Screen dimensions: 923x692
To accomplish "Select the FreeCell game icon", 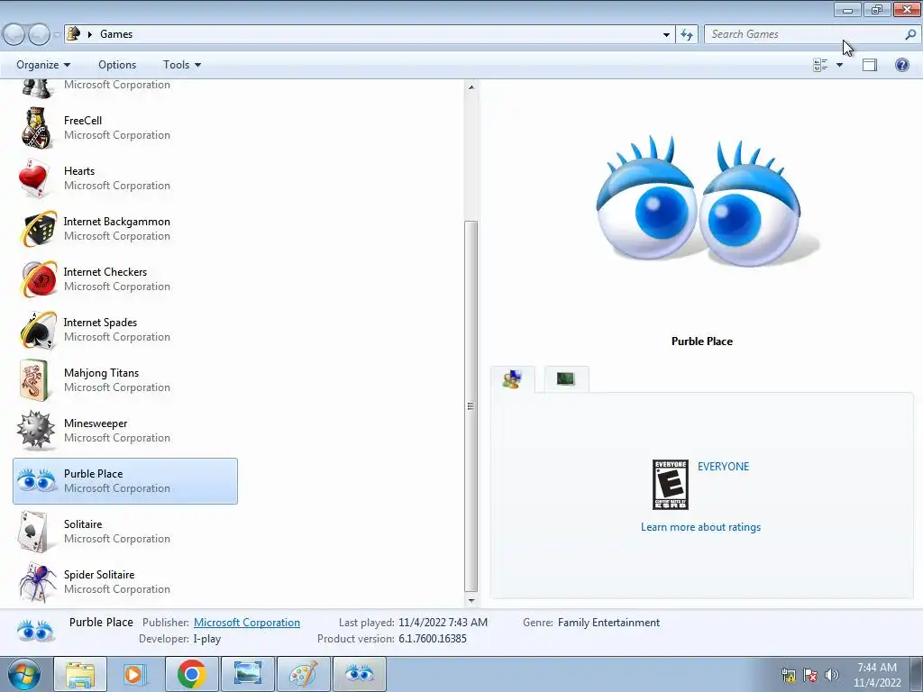I will click(36, 128).
